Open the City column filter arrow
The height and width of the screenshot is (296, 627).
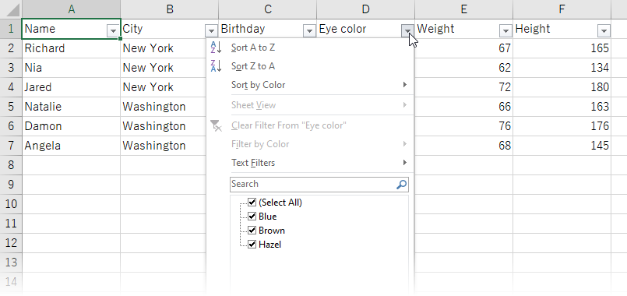(x=211, y=31)
